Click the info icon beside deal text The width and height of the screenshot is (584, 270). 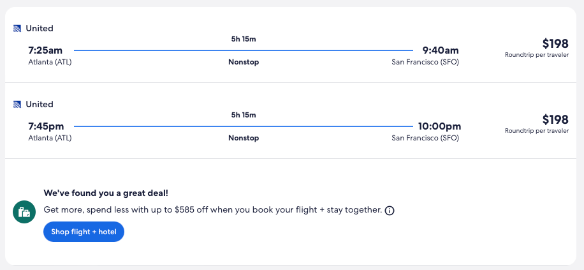point(390,211)
